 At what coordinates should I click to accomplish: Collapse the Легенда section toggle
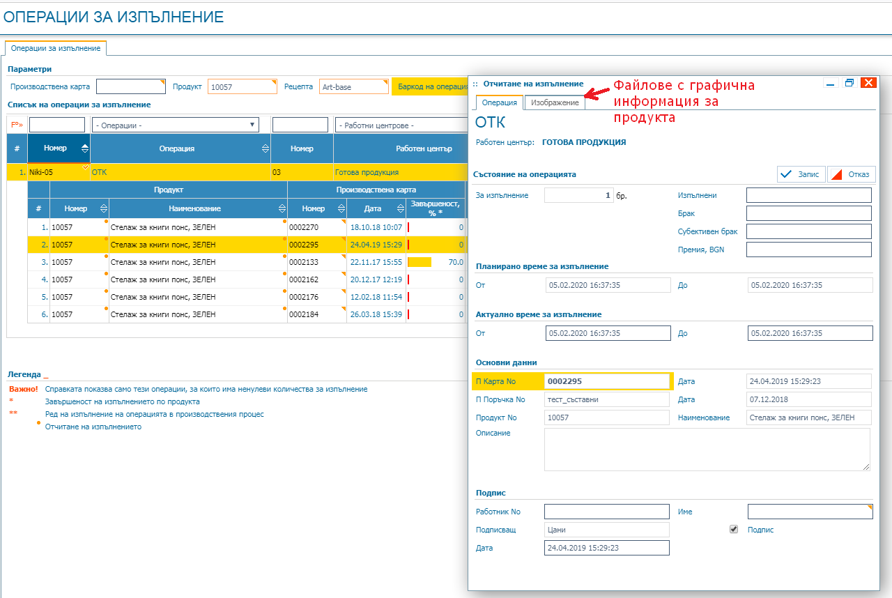point(46,375)
